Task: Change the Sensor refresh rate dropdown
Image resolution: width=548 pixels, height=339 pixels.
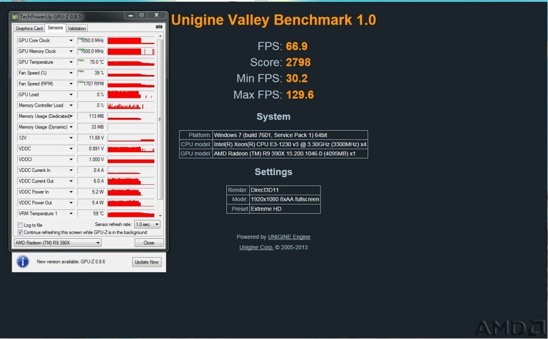Action: pos(147,224)
